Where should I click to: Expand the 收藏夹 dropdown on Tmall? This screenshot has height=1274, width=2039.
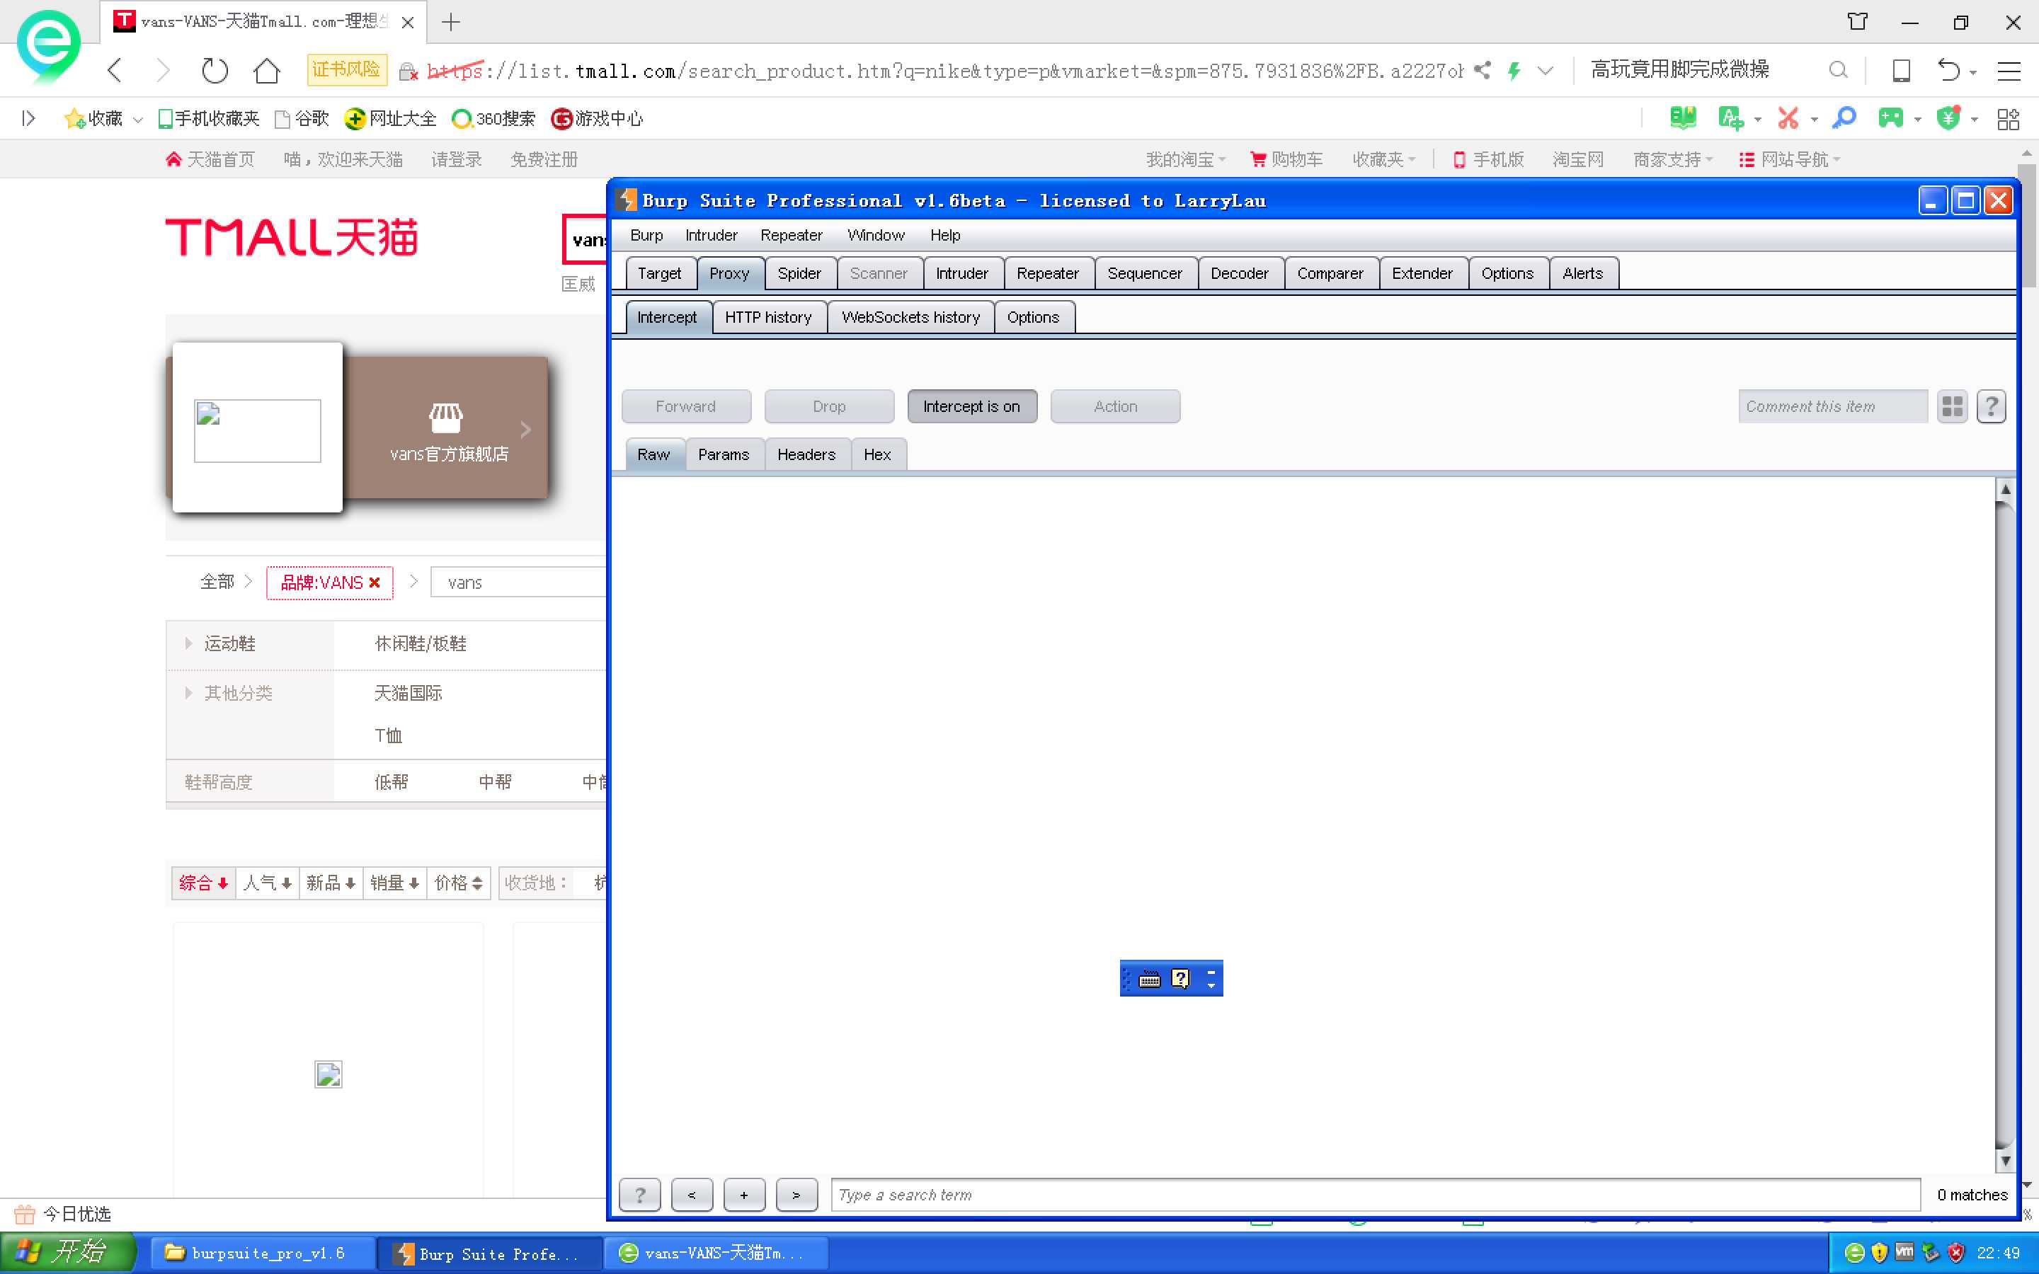1383,159
